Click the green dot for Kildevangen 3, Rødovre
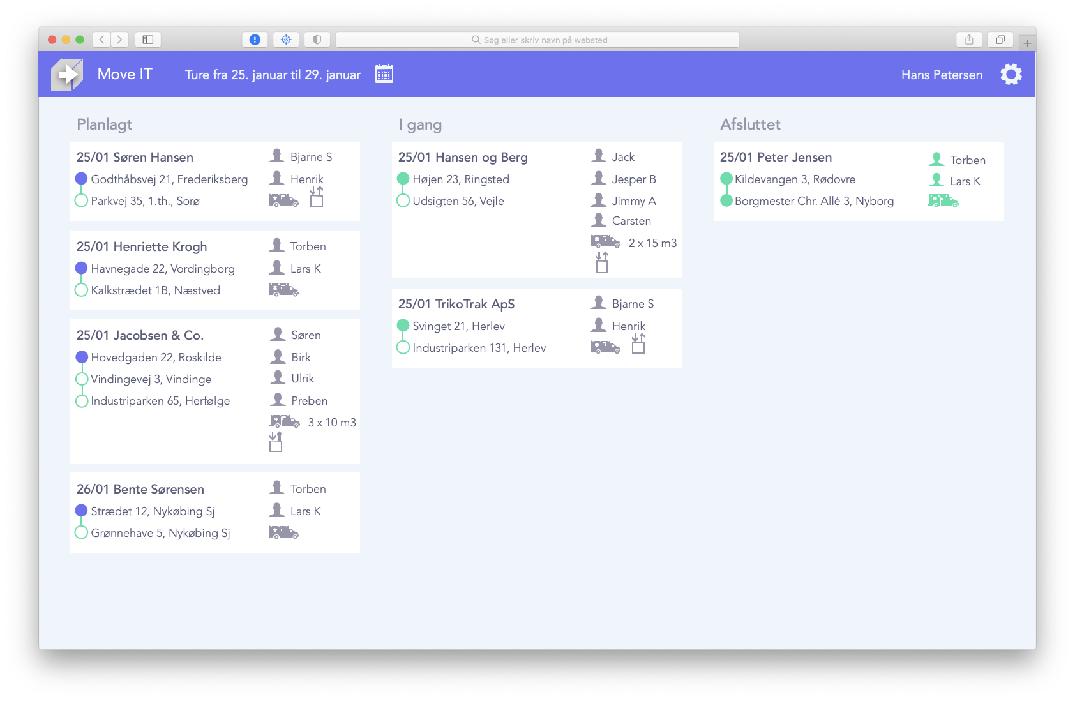 point(726,179)
